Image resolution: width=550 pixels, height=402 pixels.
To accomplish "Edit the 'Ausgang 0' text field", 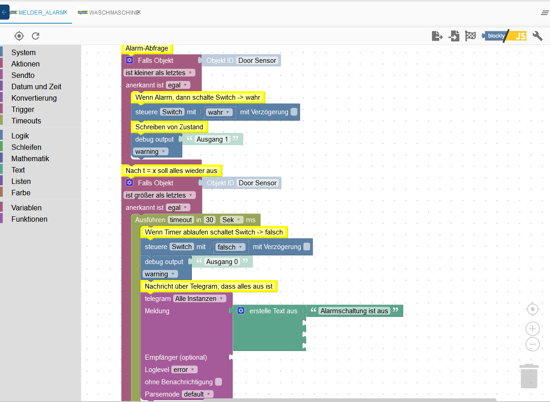I will coord(222,262).
